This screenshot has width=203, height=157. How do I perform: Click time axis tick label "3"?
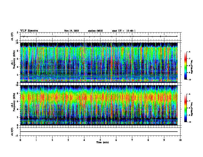(68, 140)
